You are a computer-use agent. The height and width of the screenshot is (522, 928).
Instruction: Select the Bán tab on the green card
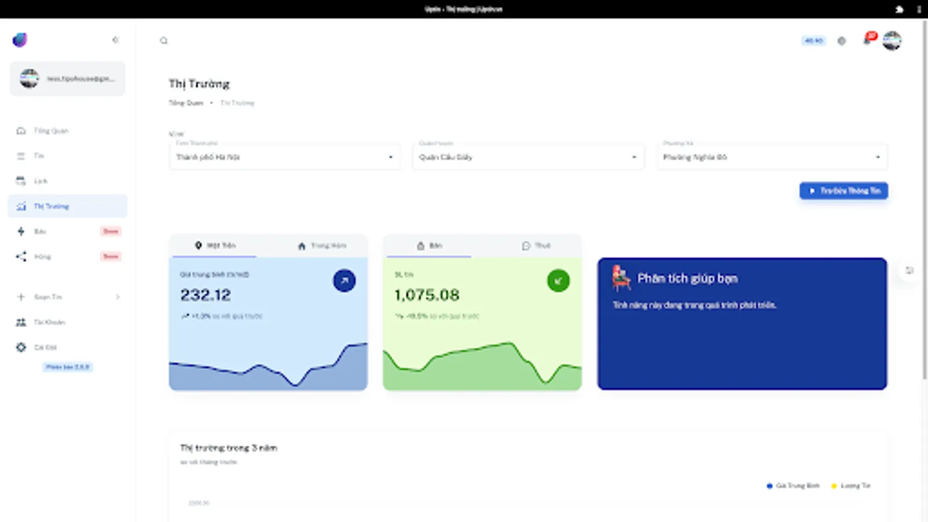(x=429, y=246)
